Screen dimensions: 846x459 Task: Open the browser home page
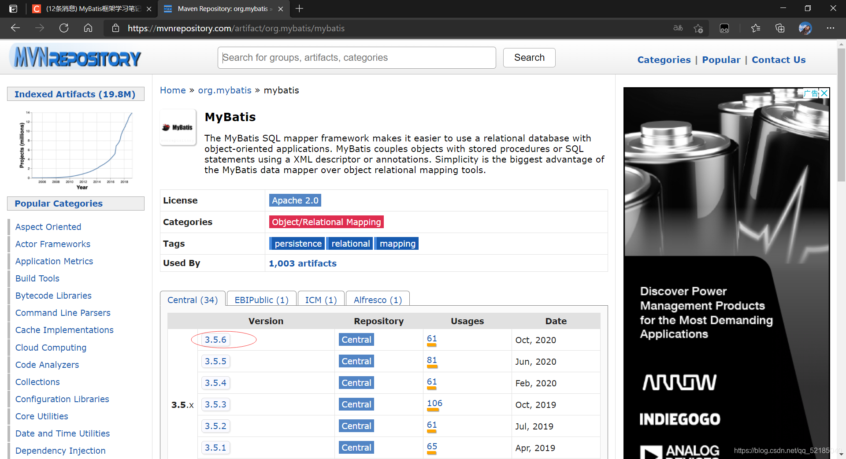[88, 28]
